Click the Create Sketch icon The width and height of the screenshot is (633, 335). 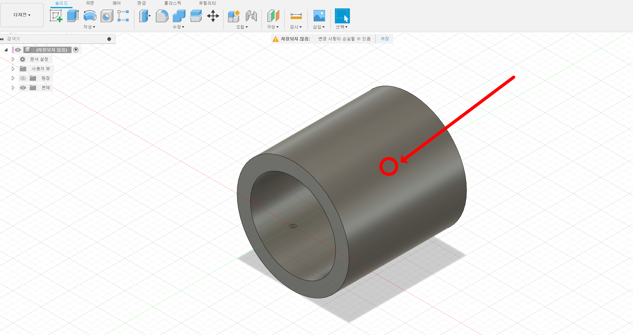pos(56,16)
